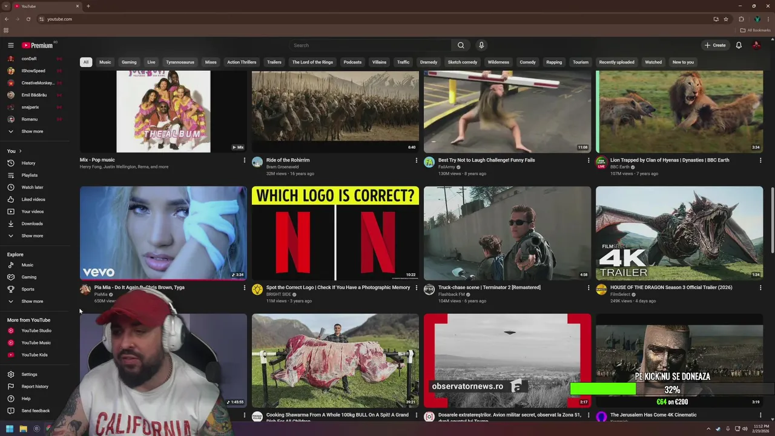The width and height of the screenshot is (775, 436).
Task: Launch YouTube Music from sidebar
Action: click(x=36, y=343)
